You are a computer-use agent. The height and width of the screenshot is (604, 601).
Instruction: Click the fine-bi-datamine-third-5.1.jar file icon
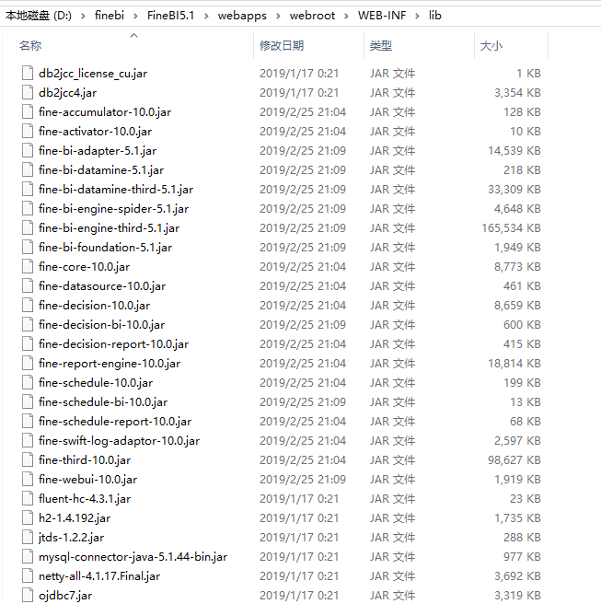pyautogui.click(x=28, y=189)
